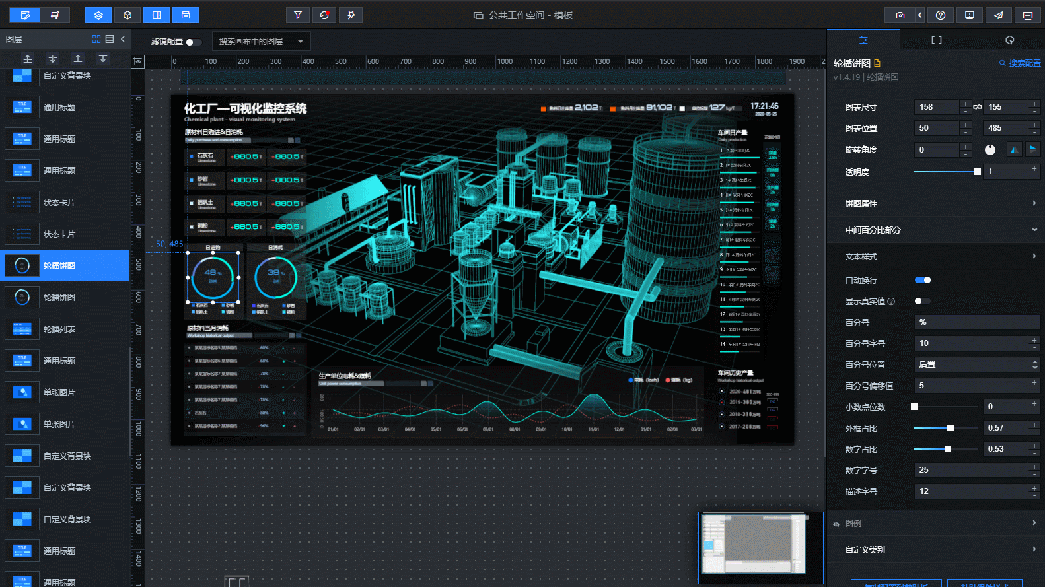Toggle the ruler guides eye icon
The width and height of the screenshot is (1045, 587).
tap(138, 61)
